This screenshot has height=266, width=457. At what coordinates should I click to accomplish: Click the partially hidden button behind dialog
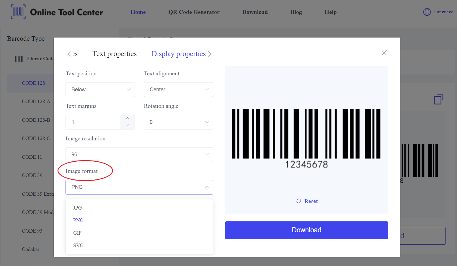(x=423, y=236)
